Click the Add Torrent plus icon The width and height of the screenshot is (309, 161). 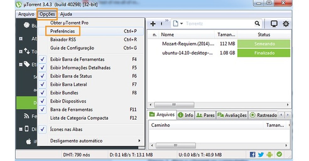pyautogui.click(x=153, y=24)
